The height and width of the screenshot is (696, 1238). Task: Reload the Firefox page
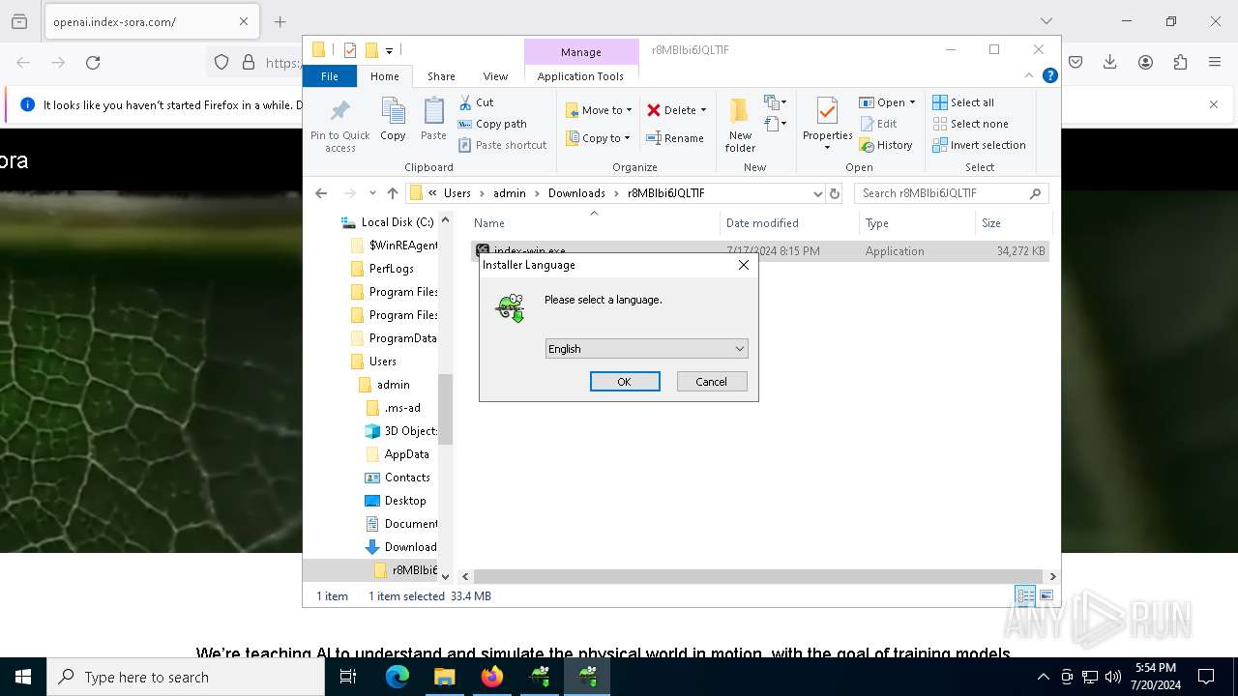click(93, 63)
